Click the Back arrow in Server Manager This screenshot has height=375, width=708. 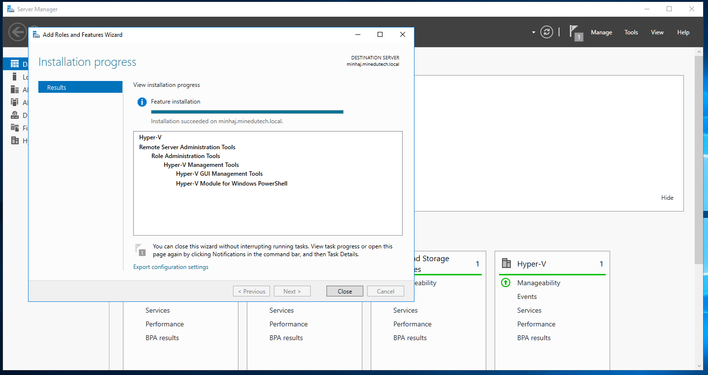tap(17, 32)
